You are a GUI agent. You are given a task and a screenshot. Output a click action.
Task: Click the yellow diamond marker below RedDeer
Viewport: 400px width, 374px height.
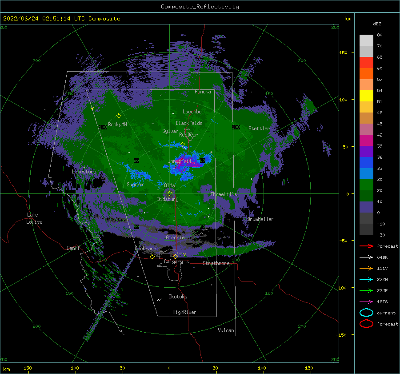183,145
